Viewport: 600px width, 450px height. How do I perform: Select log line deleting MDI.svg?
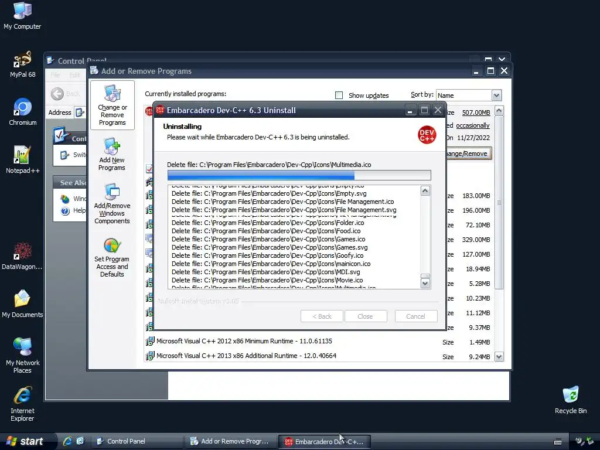(265, 272)
